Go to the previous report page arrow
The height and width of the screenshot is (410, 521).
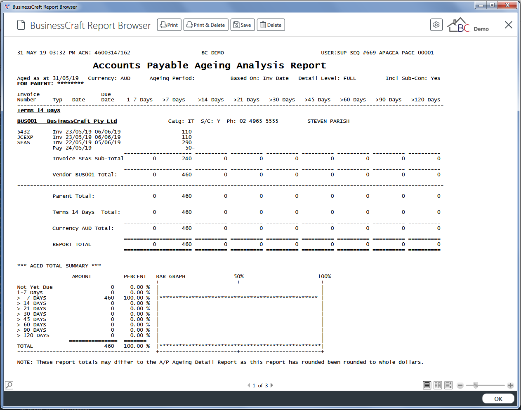click(x=249, y=385)
